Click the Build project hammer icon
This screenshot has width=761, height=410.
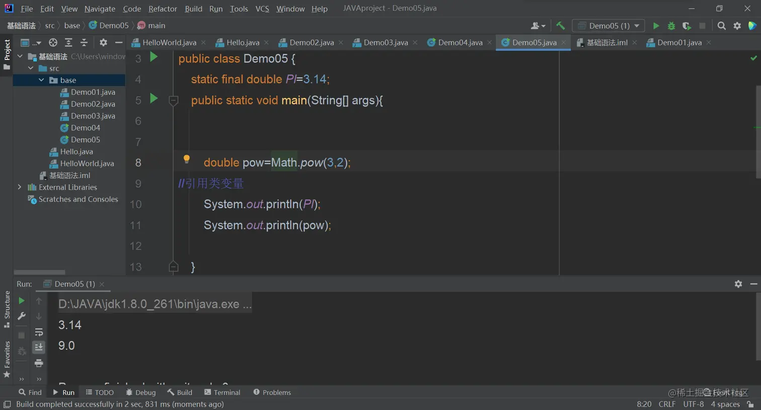point(560,26)
